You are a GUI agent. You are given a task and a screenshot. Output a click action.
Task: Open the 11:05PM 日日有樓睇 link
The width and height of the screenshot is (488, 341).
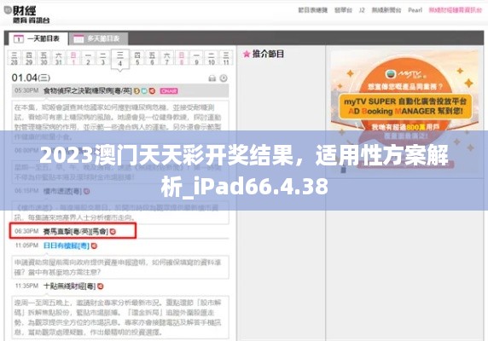(67, 246)
